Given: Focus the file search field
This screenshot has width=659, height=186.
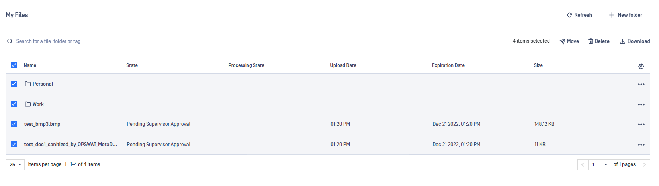Looking at the screenshot, I should click(x=80, y=41).
